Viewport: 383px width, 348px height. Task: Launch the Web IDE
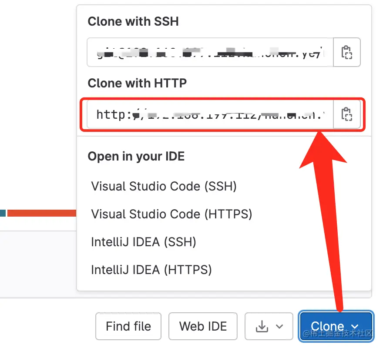(203, 326)
